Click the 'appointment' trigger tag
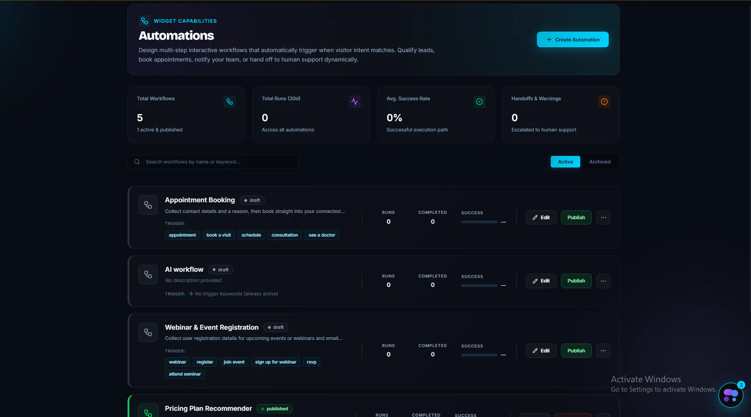 point(182,235)
